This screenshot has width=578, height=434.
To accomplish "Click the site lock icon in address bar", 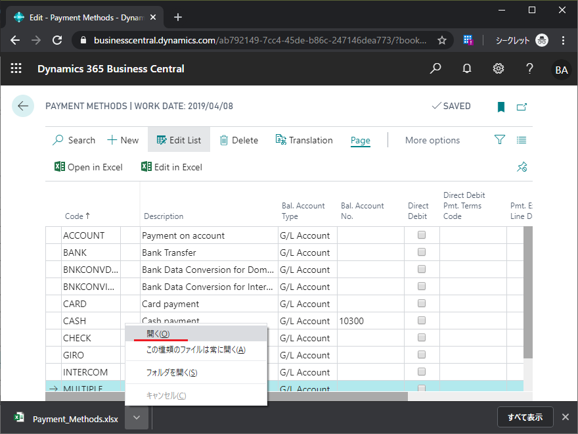I will [83, 40].
